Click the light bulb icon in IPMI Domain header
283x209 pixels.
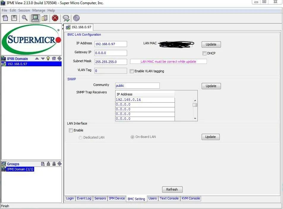(48, 58)
